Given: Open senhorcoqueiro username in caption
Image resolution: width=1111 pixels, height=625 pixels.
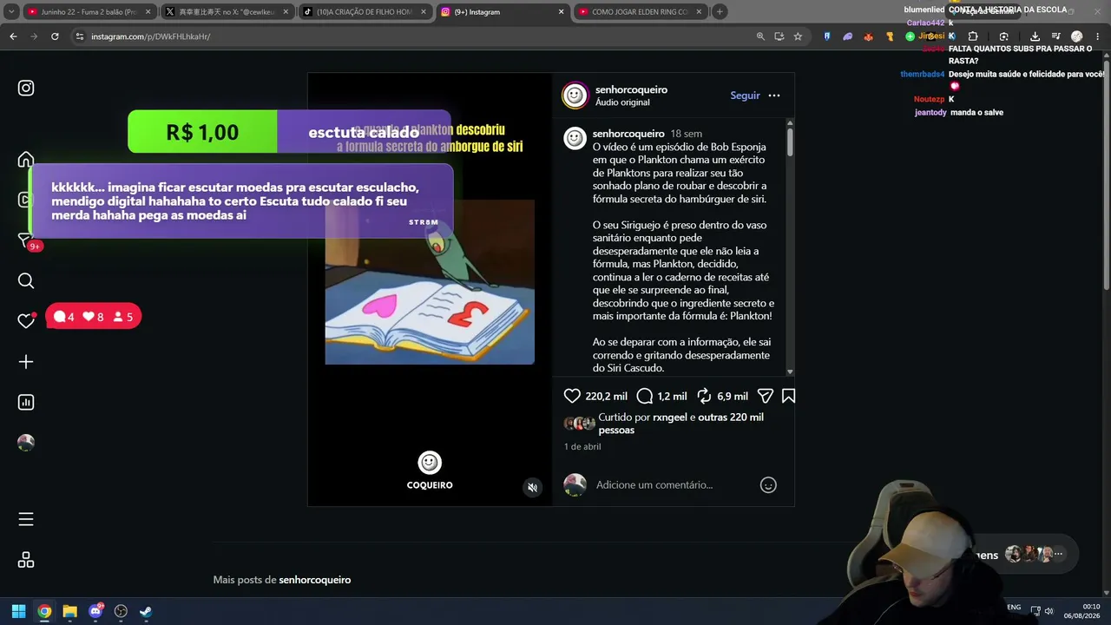Looking at the screenshot, I should click(628, 134).
